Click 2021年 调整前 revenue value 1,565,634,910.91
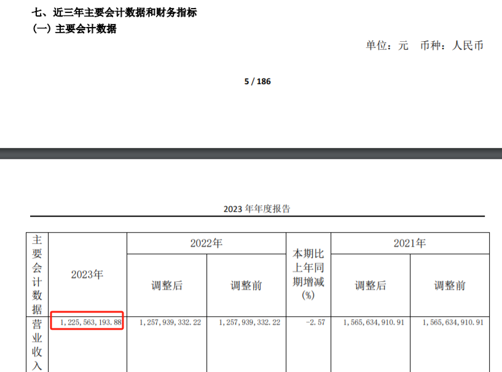This screenshot has width=502, height=372. click(450, 322)
